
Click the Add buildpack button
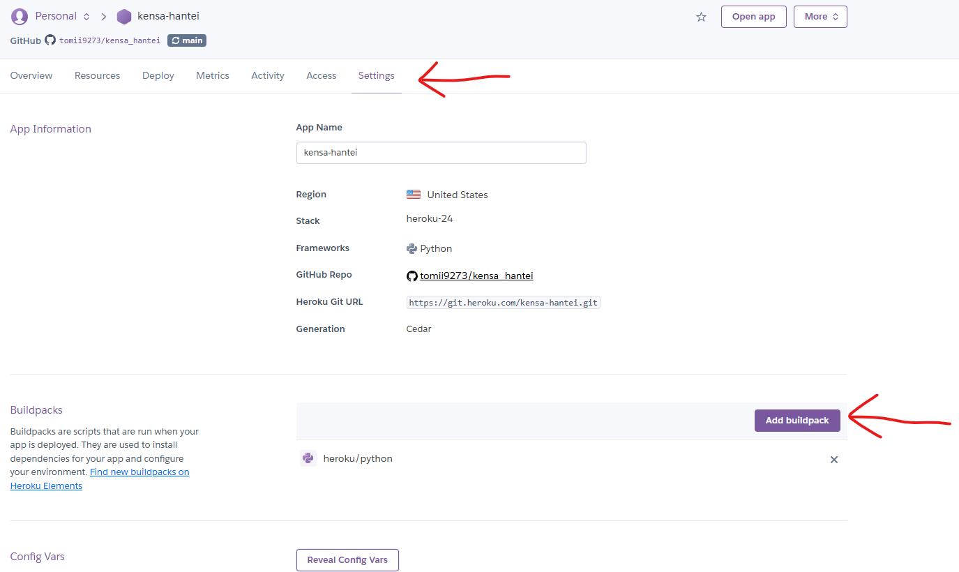pos(797,421)
